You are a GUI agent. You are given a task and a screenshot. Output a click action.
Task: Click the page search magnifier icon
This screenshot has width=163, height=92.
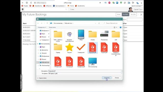(66, 9)
